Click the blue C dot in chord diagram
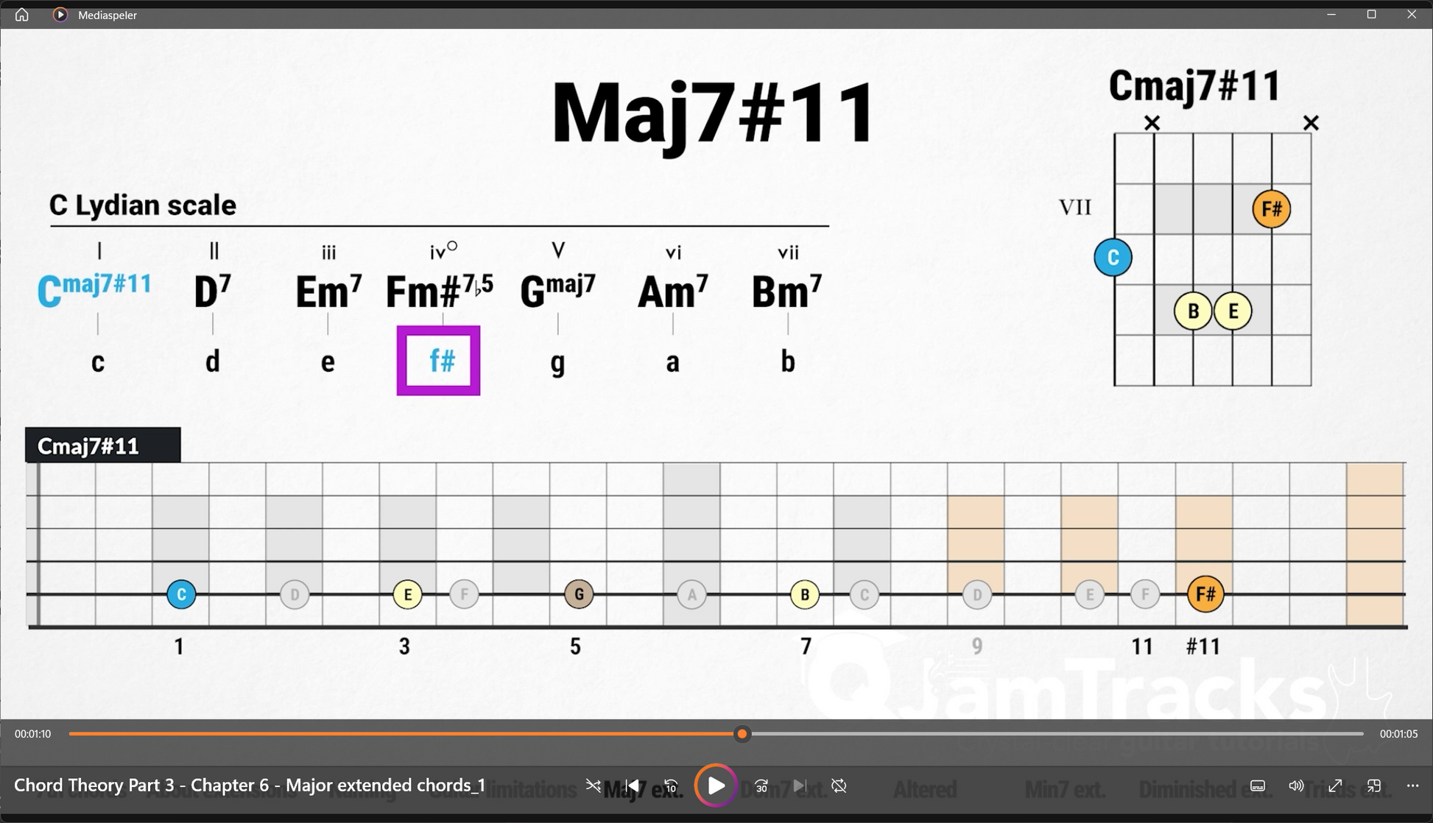The height and width of the screenshot is (823, 1433). (x=1113, y=258)
